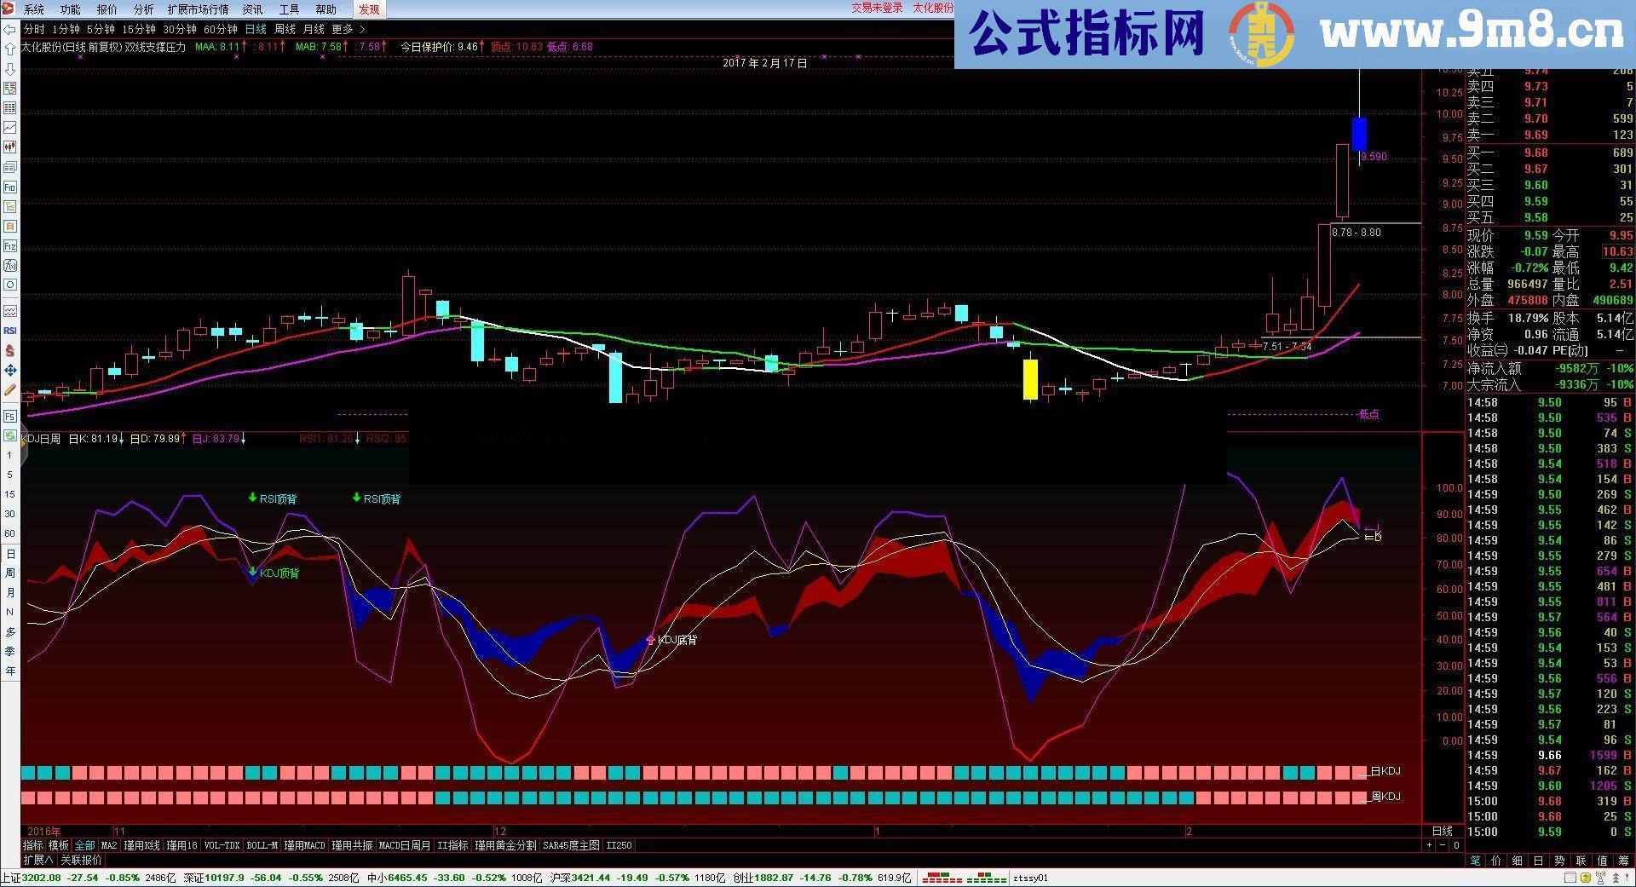Click the antenna broadcast icon near bottom right

coord(1599,878)
